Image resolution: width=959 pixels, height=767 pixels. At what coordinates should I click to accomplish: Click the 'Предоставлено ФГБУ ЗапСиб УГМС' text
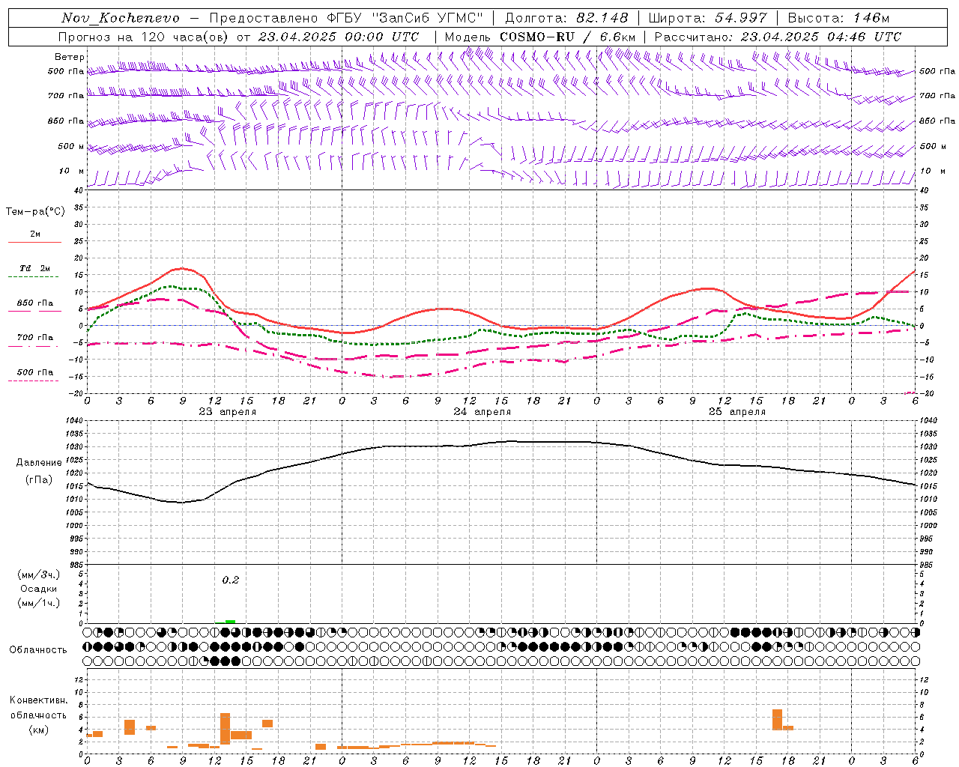click(346, 18)
